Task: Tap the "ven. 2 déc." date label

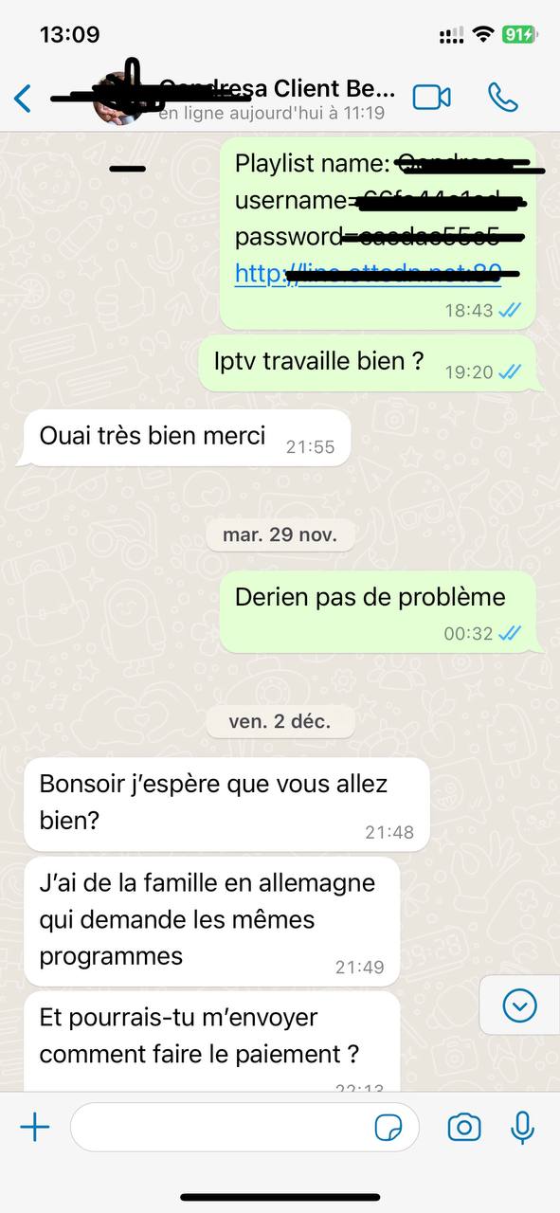Action: [x=280, y=722]
